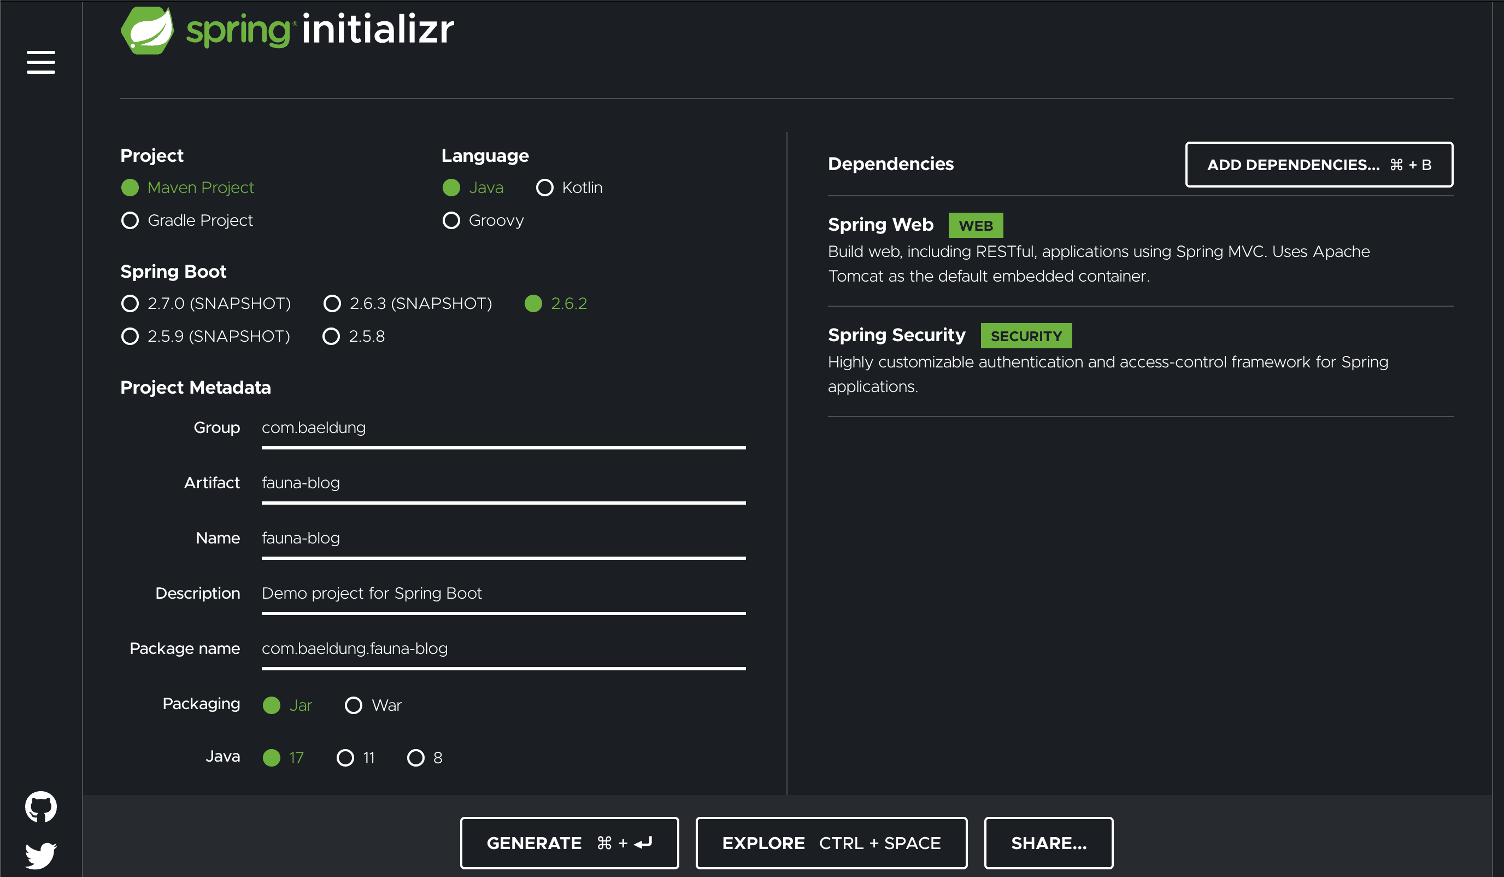Click the Spring leaf logo
1504x877 pixels.
(x=147, y=30)
